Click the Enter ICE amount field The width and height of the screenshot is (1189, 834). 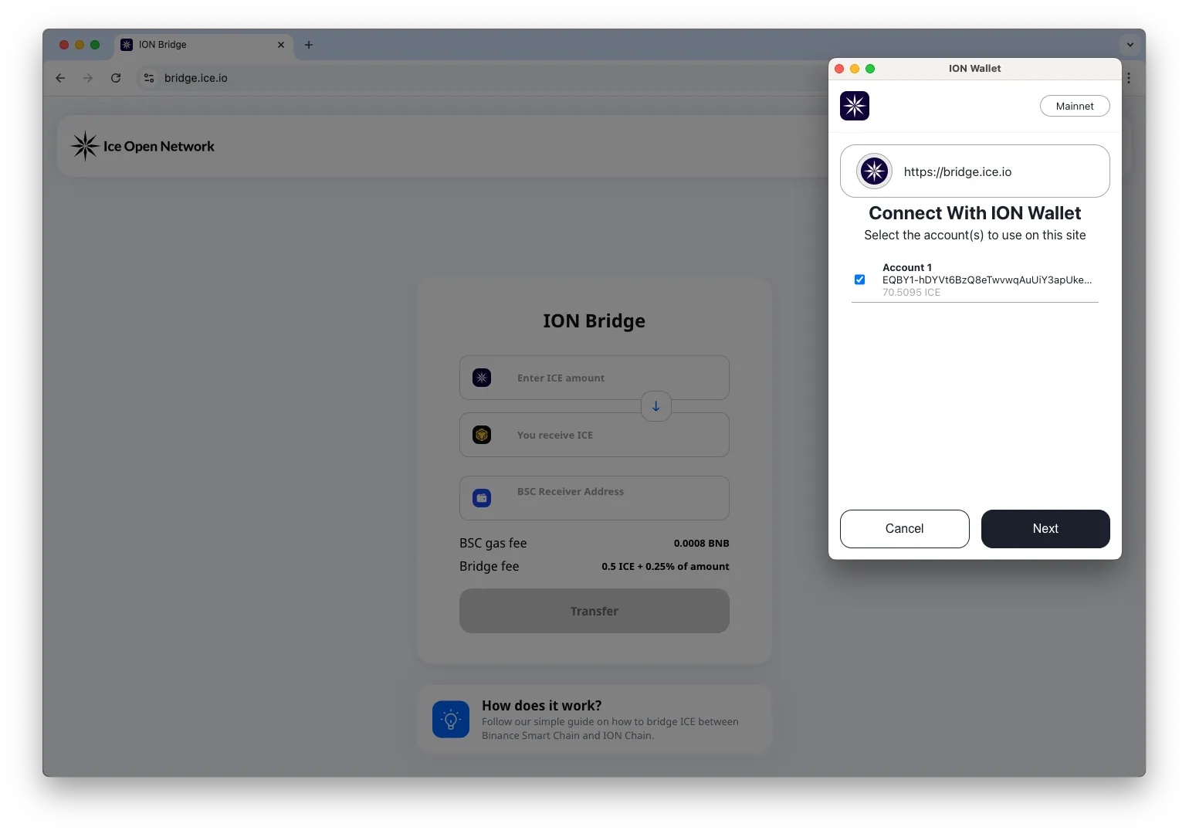click(594, 378)
